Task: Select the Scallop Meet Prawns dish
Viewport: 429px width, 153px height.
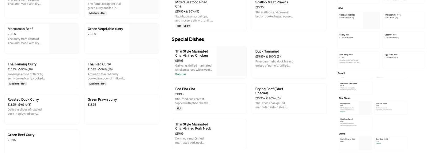Action: click(x=271, y=2)
